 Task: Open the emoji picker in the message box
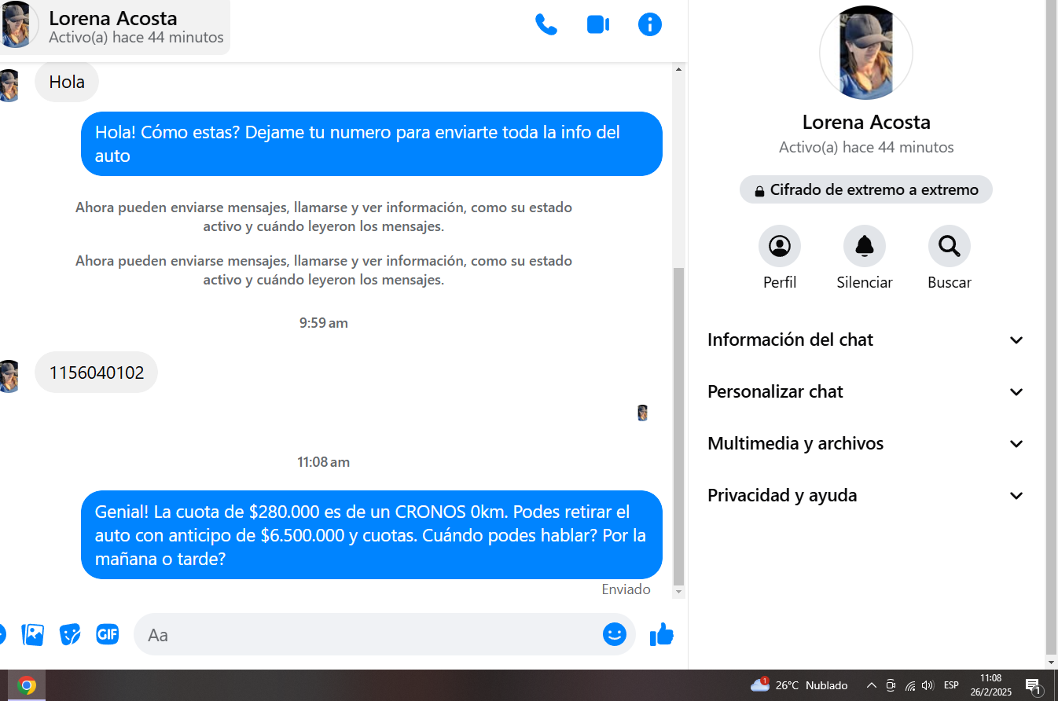(x=615, y=634)
